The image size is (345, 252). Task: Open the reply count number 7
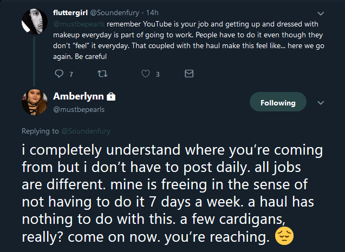71,75
